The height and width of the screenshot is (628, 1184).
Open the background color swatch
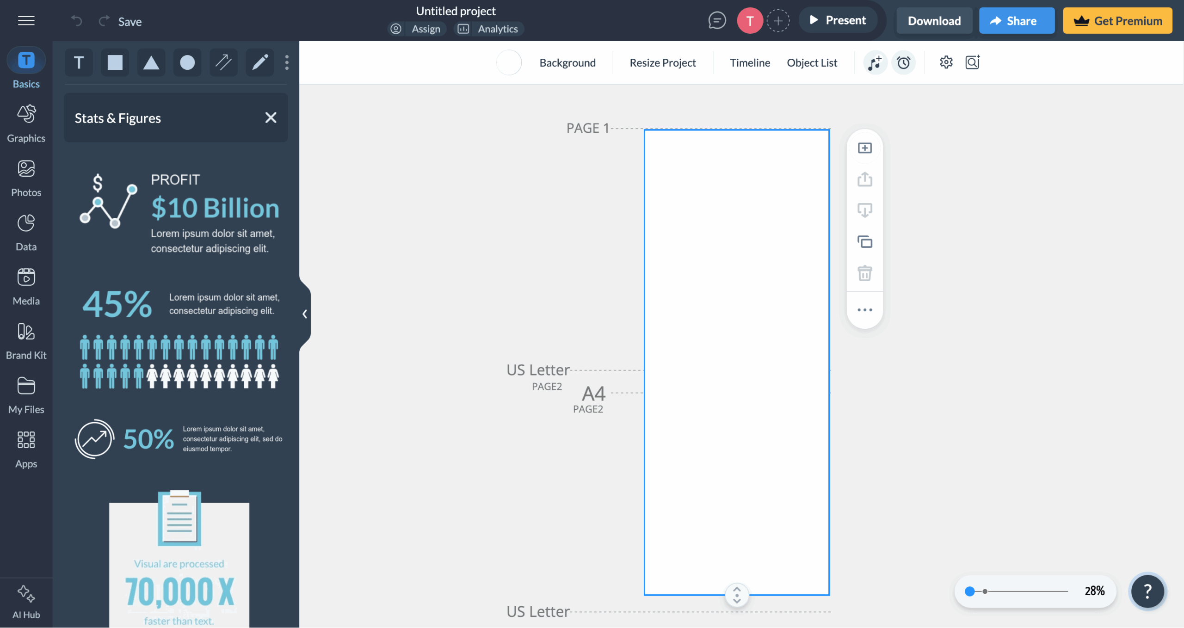pos(509,62)
